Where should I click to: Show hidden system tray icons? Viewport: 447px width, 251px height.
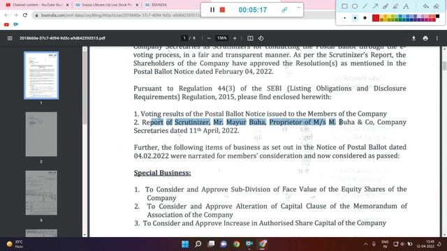pyautogui.click(x=365, y=244)
